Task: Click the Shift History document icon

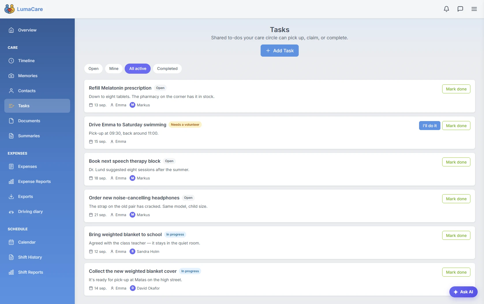Action: [11, 257]
